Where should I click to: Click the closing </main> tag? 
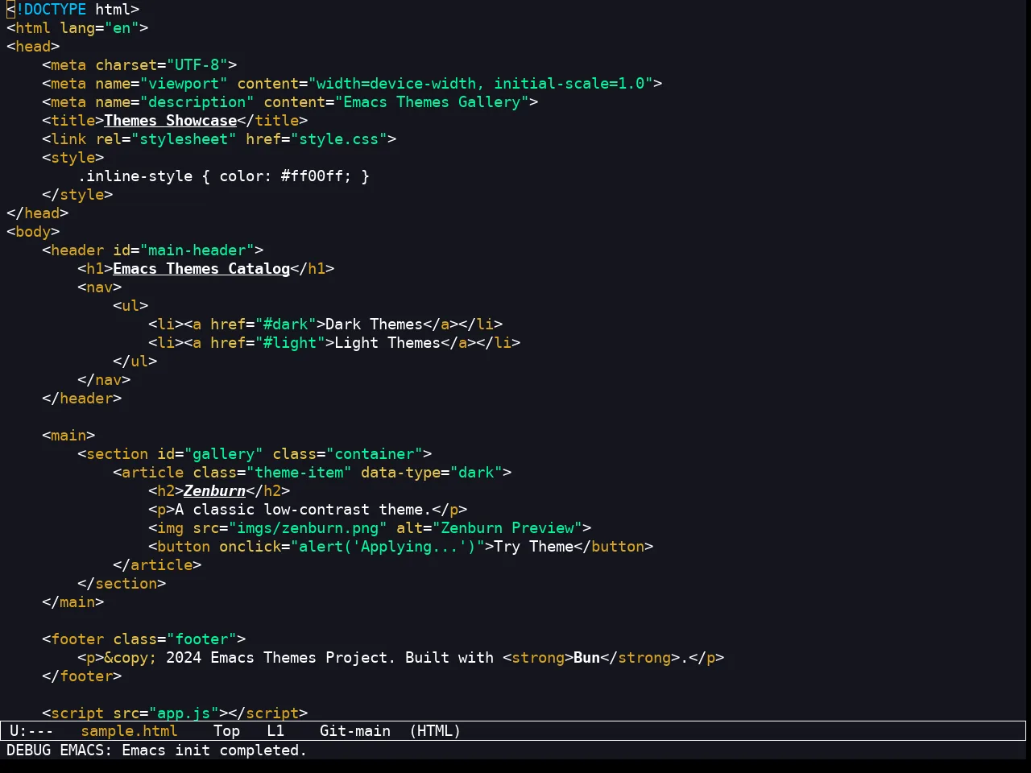(72, 602)
